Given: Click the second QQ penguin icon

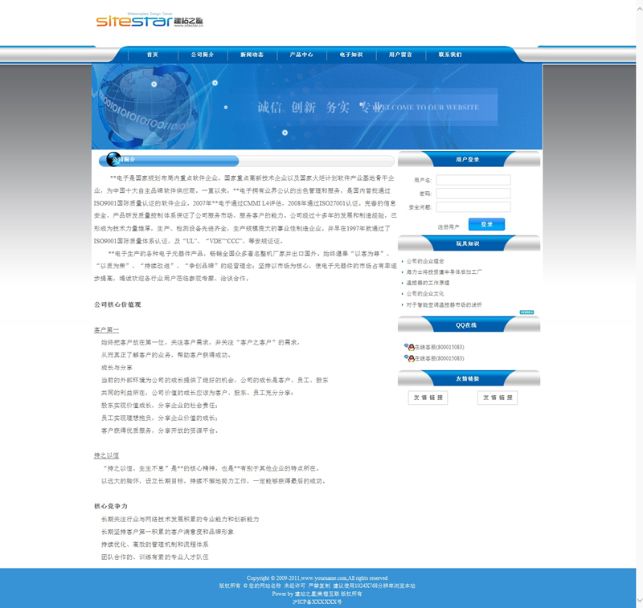Looking at the screenshot, I should (410, 358).
